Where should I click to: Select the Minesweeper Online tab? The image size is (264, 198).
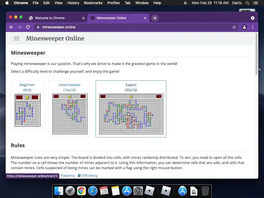click(x=111, y=18)
